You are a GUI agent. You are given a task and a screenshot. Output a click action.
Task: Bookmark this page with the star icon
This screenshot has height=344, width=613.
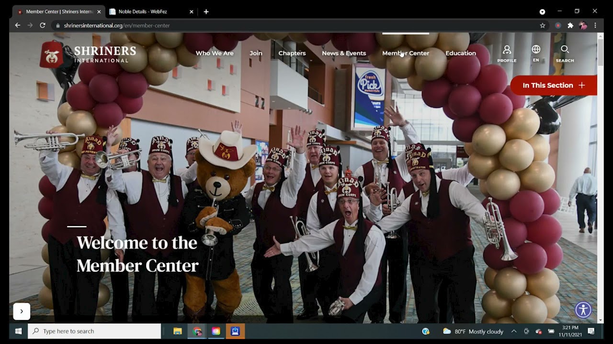coord(543,25)
